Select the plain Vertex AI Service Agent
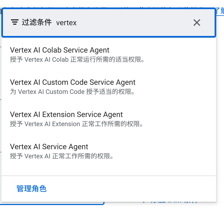The height and width of the screenshot is (212, 224). tap(49, 147)
